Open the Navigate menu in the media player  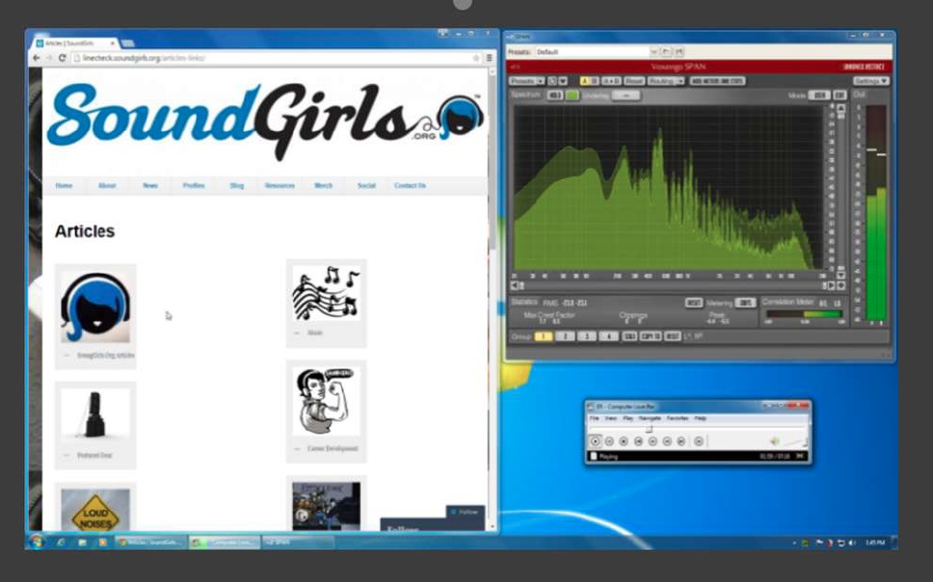click(x=650, y=419)
